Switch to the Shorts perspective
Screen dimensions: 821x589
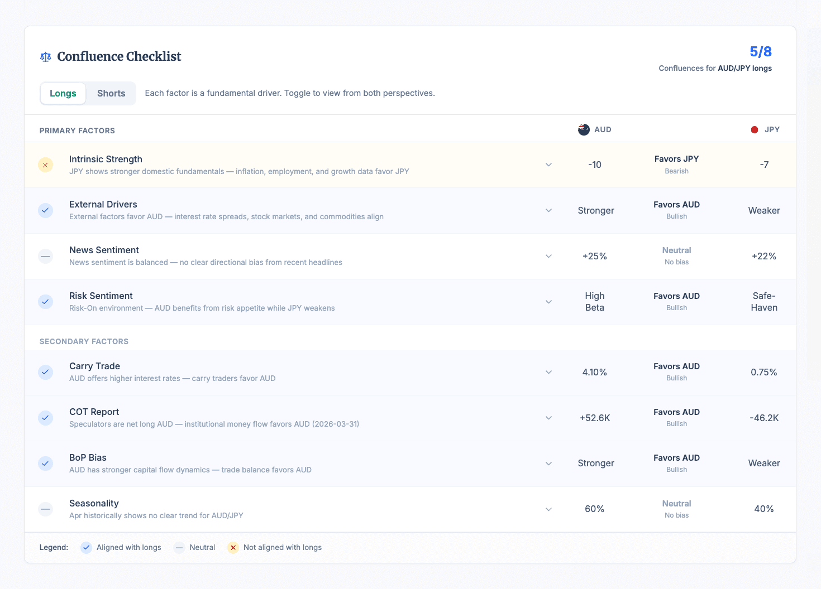coord(111,93)
